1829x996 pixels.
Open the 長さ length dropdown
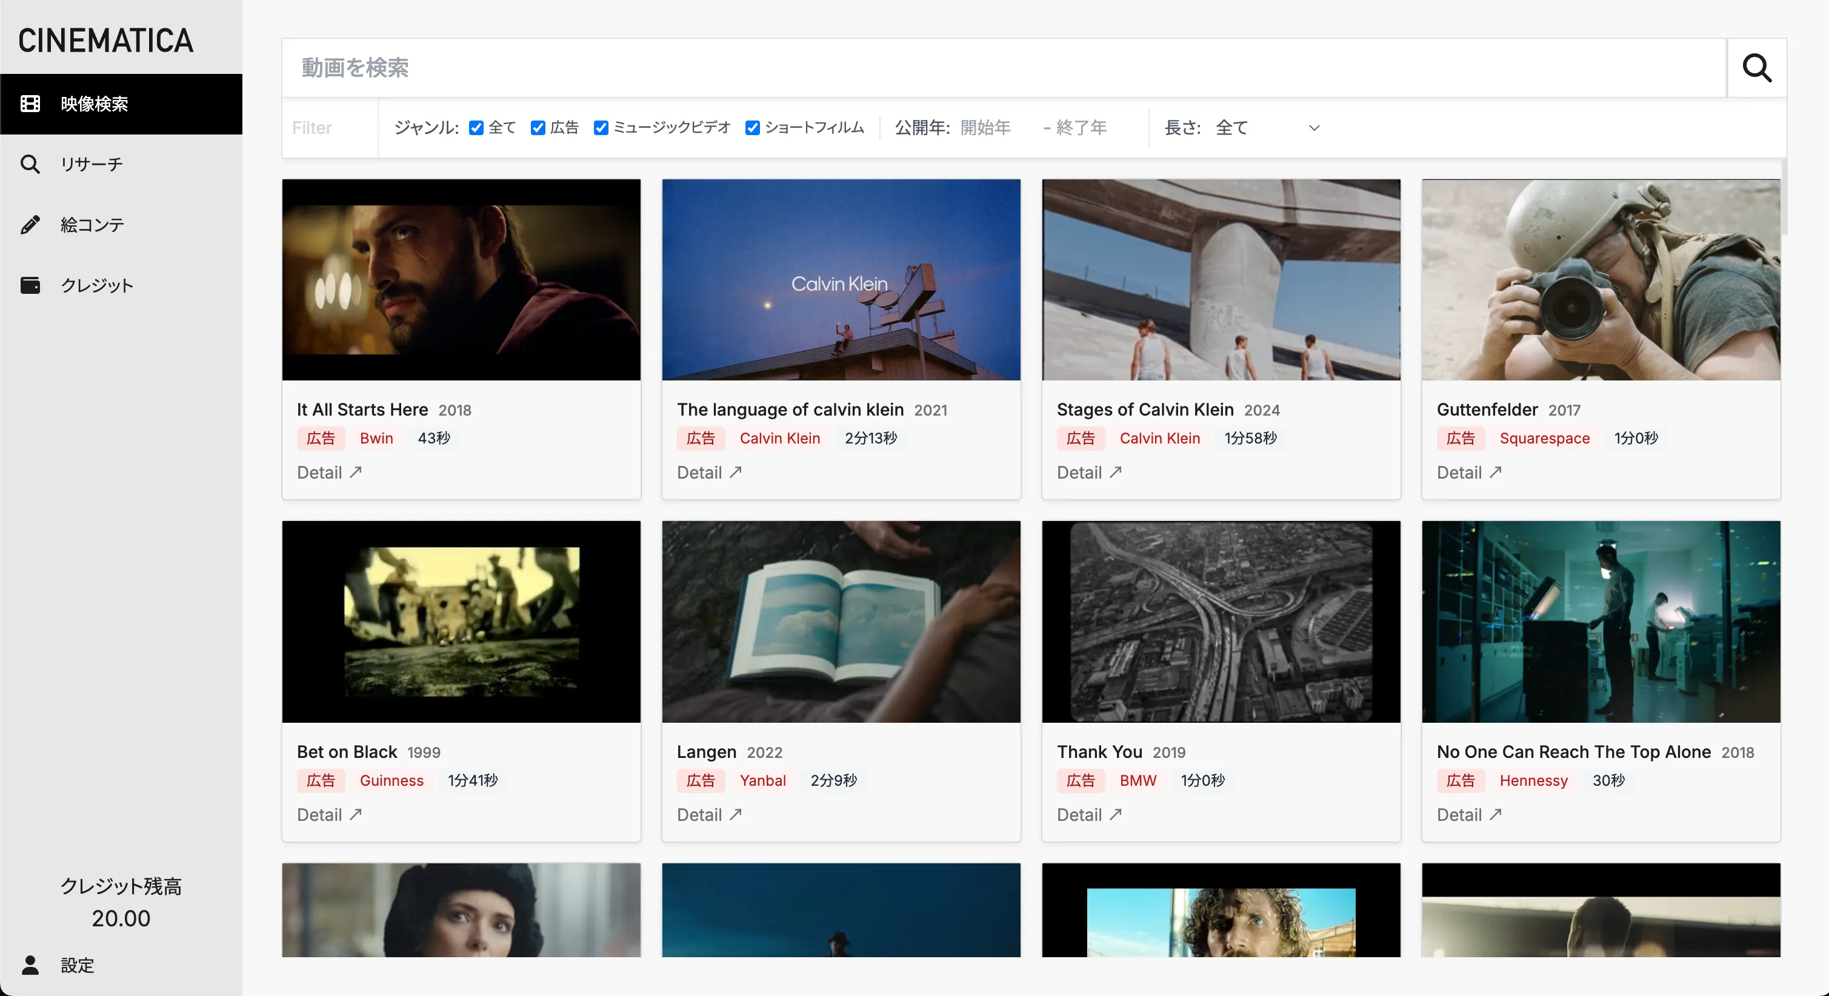1267,128
